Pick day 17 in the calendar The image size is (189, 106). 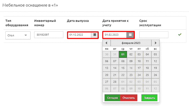coord(139,68)
